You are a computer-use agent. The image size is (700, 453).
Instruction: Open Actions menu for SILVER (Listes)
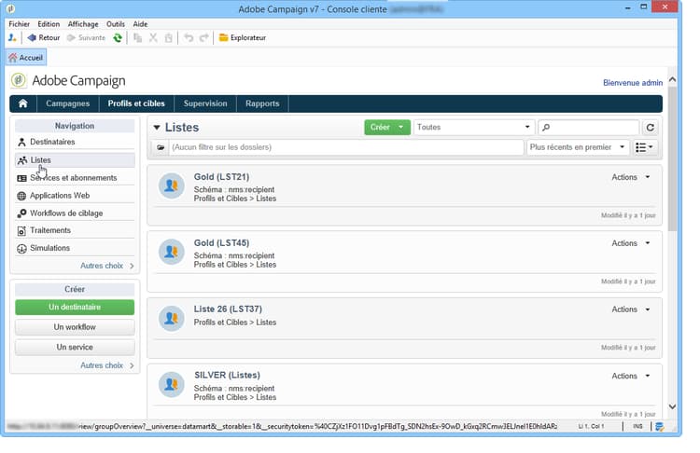(630, 377)
